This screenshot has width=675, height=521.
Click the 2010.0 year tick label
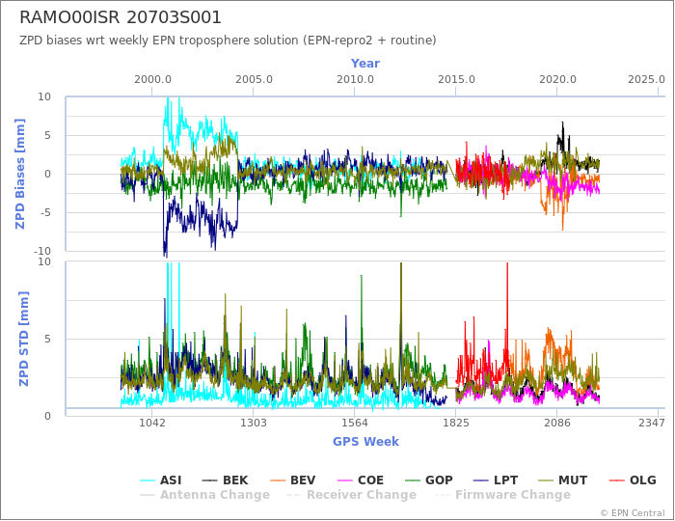tap(355, 80)
